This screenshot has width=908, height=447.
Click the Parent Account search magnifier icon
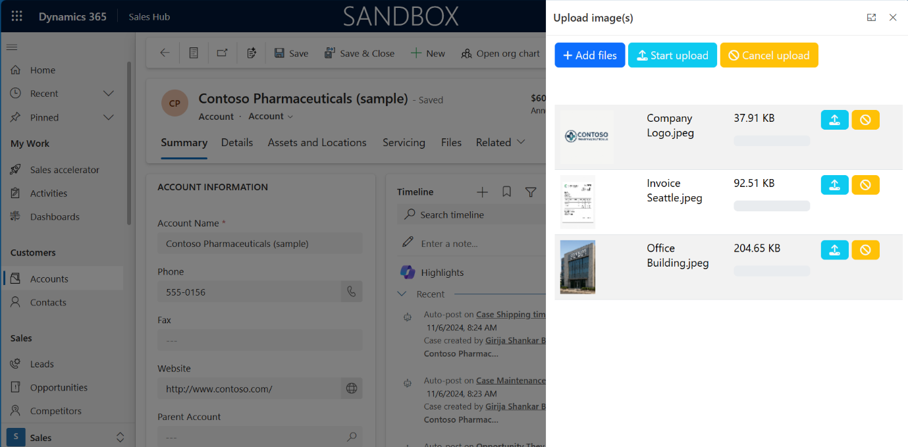tap(352, 436)
